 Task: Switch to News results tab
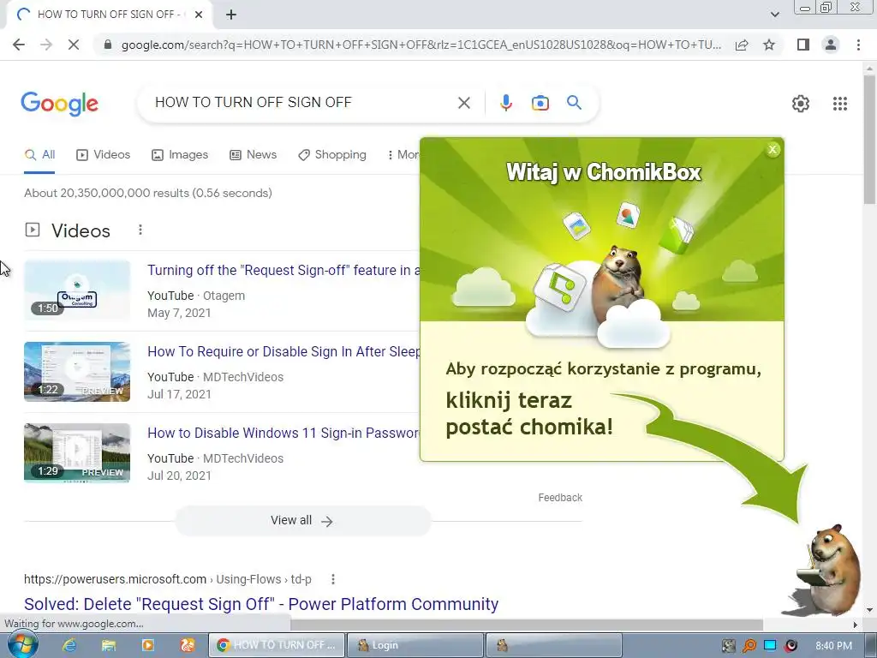(x=253, y=155)
